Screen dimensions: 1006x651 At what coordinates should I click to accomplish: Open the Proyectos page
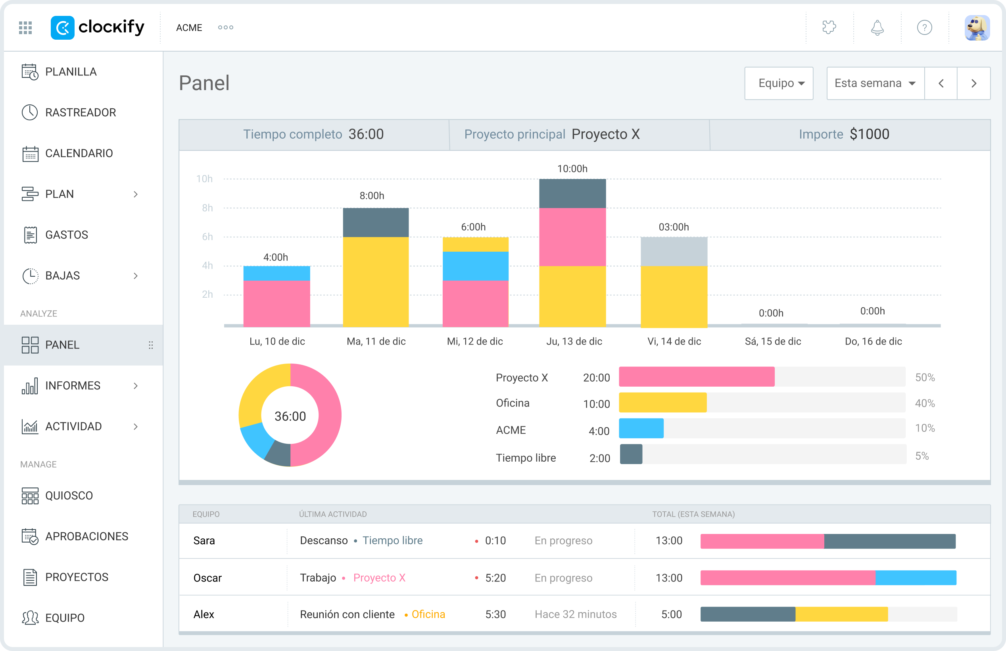[77, 577]
